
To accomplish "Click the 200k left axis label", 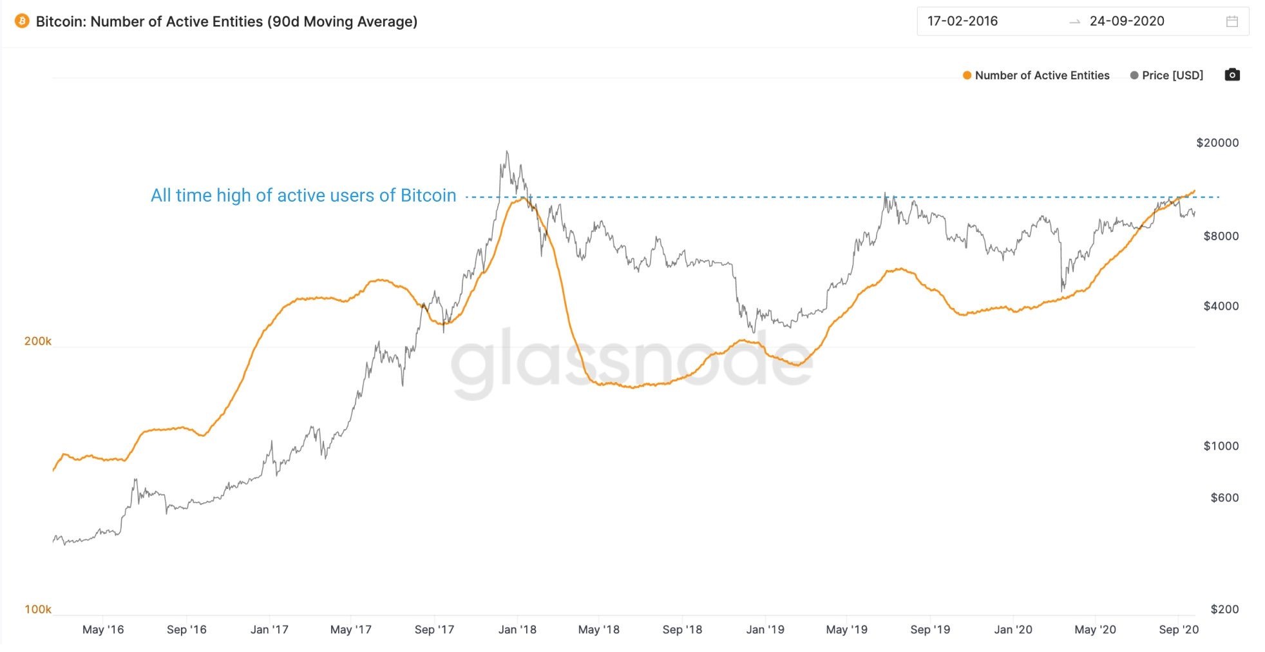I will [37, 341].
